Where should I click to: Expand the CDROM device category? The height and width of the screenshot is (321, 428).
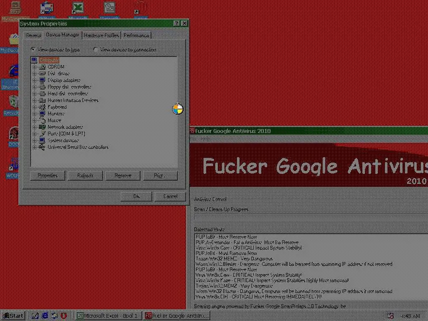click(35, 67)
